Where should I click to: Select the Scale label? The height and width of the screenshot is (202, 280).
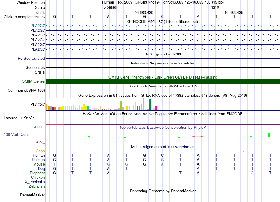point(40,7)
